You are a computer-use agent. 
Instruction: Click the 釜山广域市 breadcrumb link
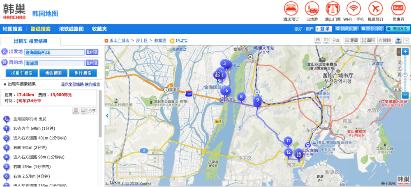click(x=120, y=41)
